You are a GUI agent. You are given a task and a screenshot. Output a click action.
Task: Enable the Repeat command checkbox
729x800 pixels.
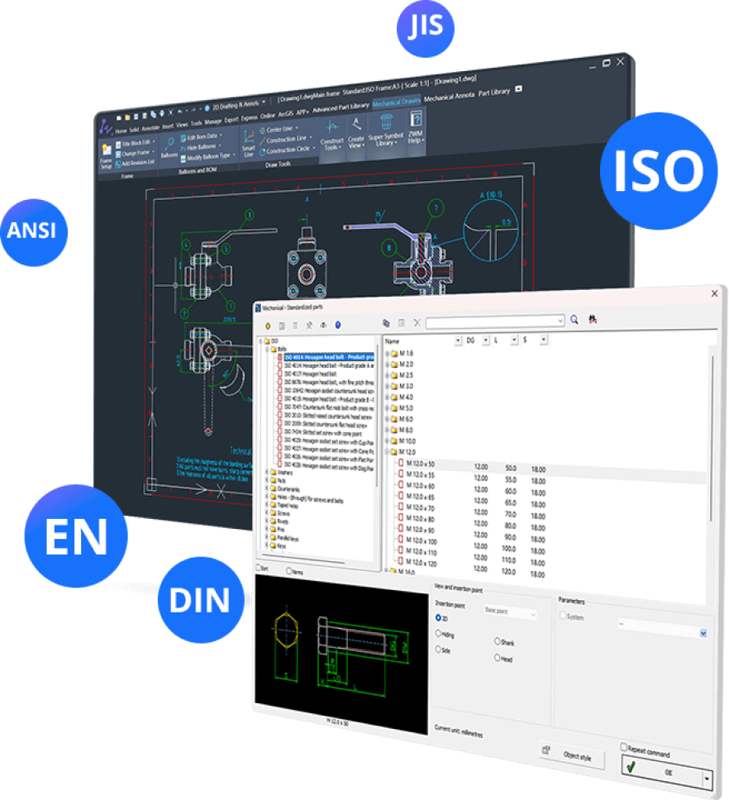(x=623, y=747)
